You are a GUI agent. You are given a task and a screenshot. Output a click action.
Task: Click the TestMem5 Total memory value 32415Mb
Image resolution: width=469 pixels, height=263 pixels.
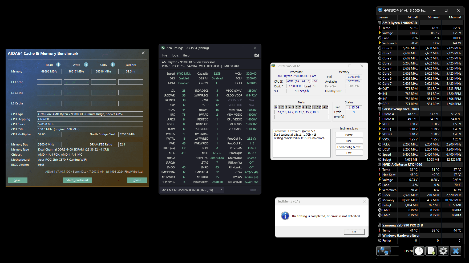click(x=354, y=77)
